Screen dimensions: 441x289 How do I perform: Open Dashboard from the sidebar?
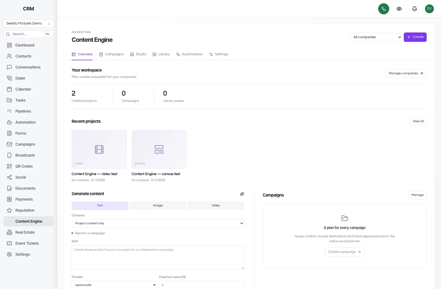click(x=28, y=45)
